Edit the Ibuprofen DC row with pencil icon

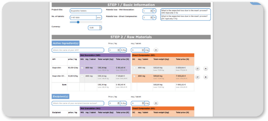pos(197,77)
